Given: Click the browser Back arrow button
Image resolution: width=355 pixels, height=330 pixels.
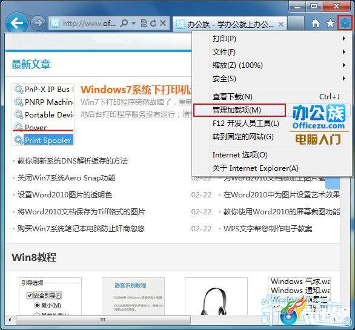Looking at the screenshot, I should click(x=17, y=23).
